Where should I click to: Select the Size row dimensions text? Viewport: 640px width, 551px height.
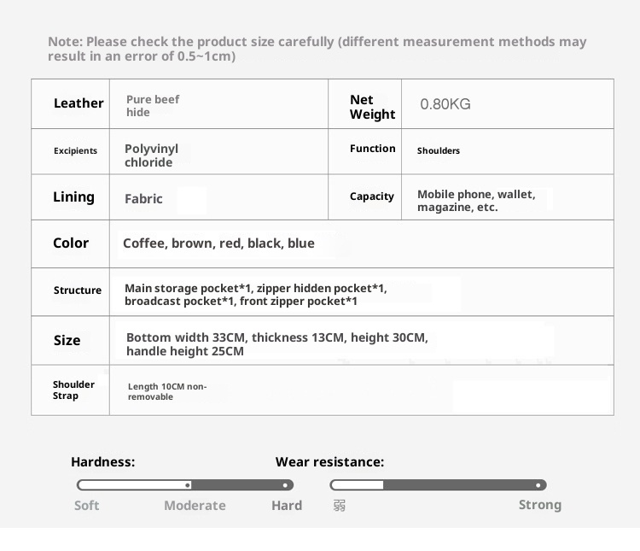[x=276, y=344]
